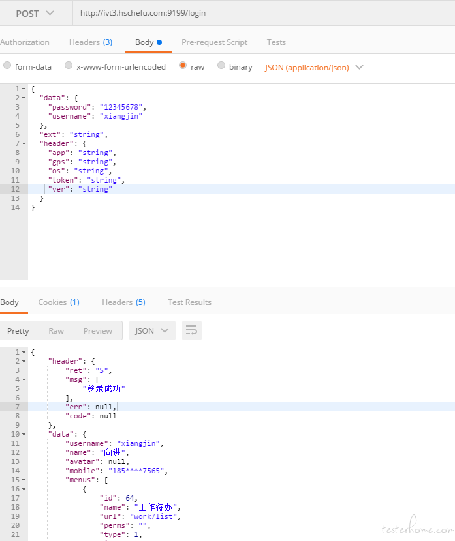Click the request URL input field
This screenshot has height=541, width=455.
(x=264, y=13)
